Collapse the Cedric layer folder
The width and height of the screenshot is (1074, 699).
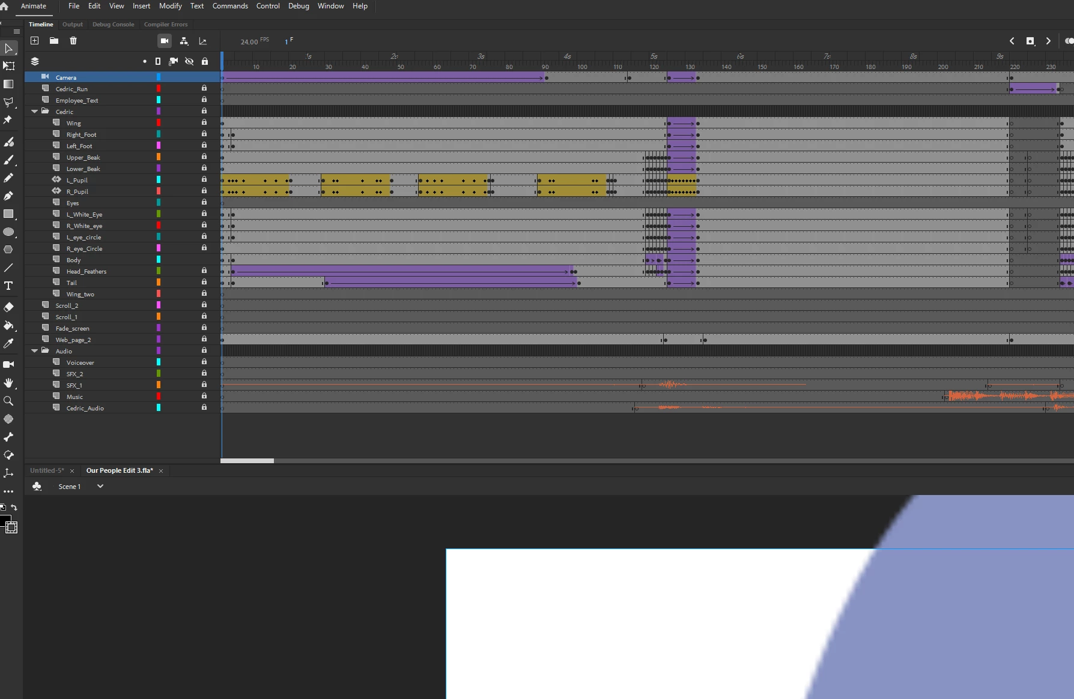click(x=34, y=112)
